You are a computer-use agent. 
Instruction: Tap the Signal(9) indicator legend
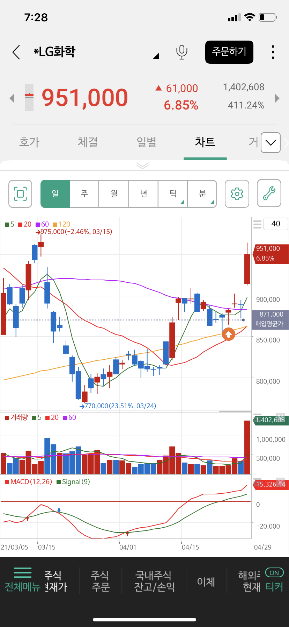coord(73,482)
